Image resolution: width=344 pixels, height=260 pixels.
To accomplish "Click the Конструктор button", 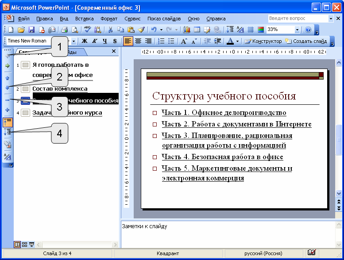I will tap(263, 41).
